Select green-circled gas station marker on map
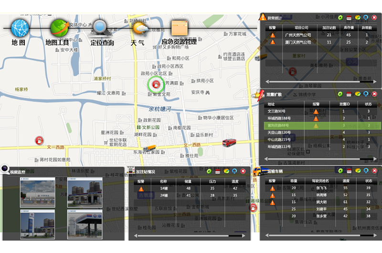 tap(155, 85)
